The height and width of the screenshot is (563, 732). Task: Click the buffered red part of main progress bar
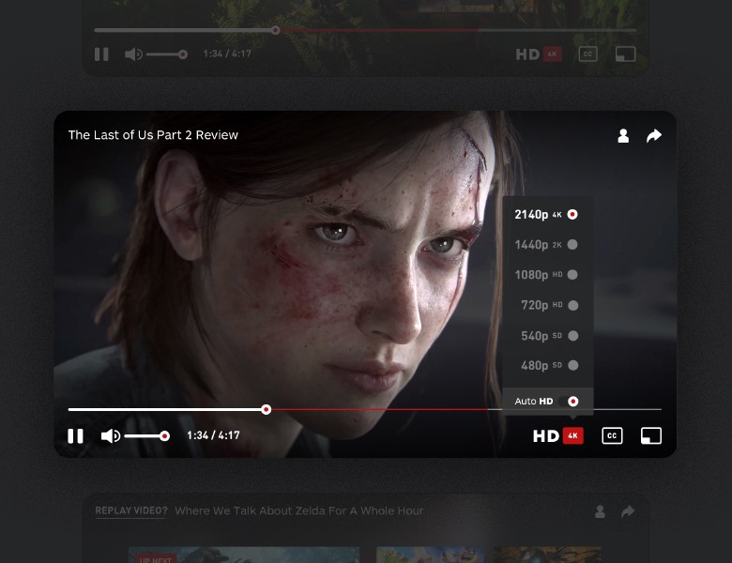(x=378, y=409)
